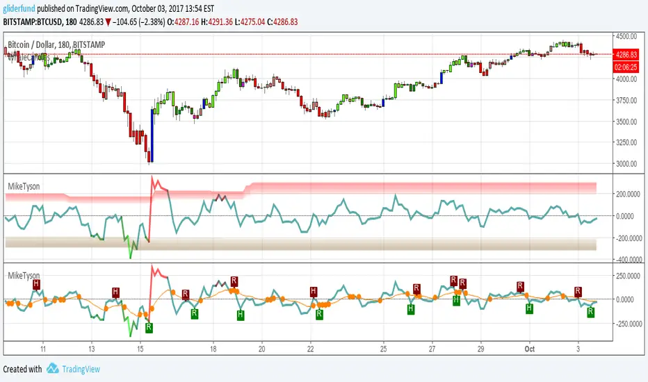648x382 pixels.
Task: Click the red H marker above date 22
Action: click(314, 292)
